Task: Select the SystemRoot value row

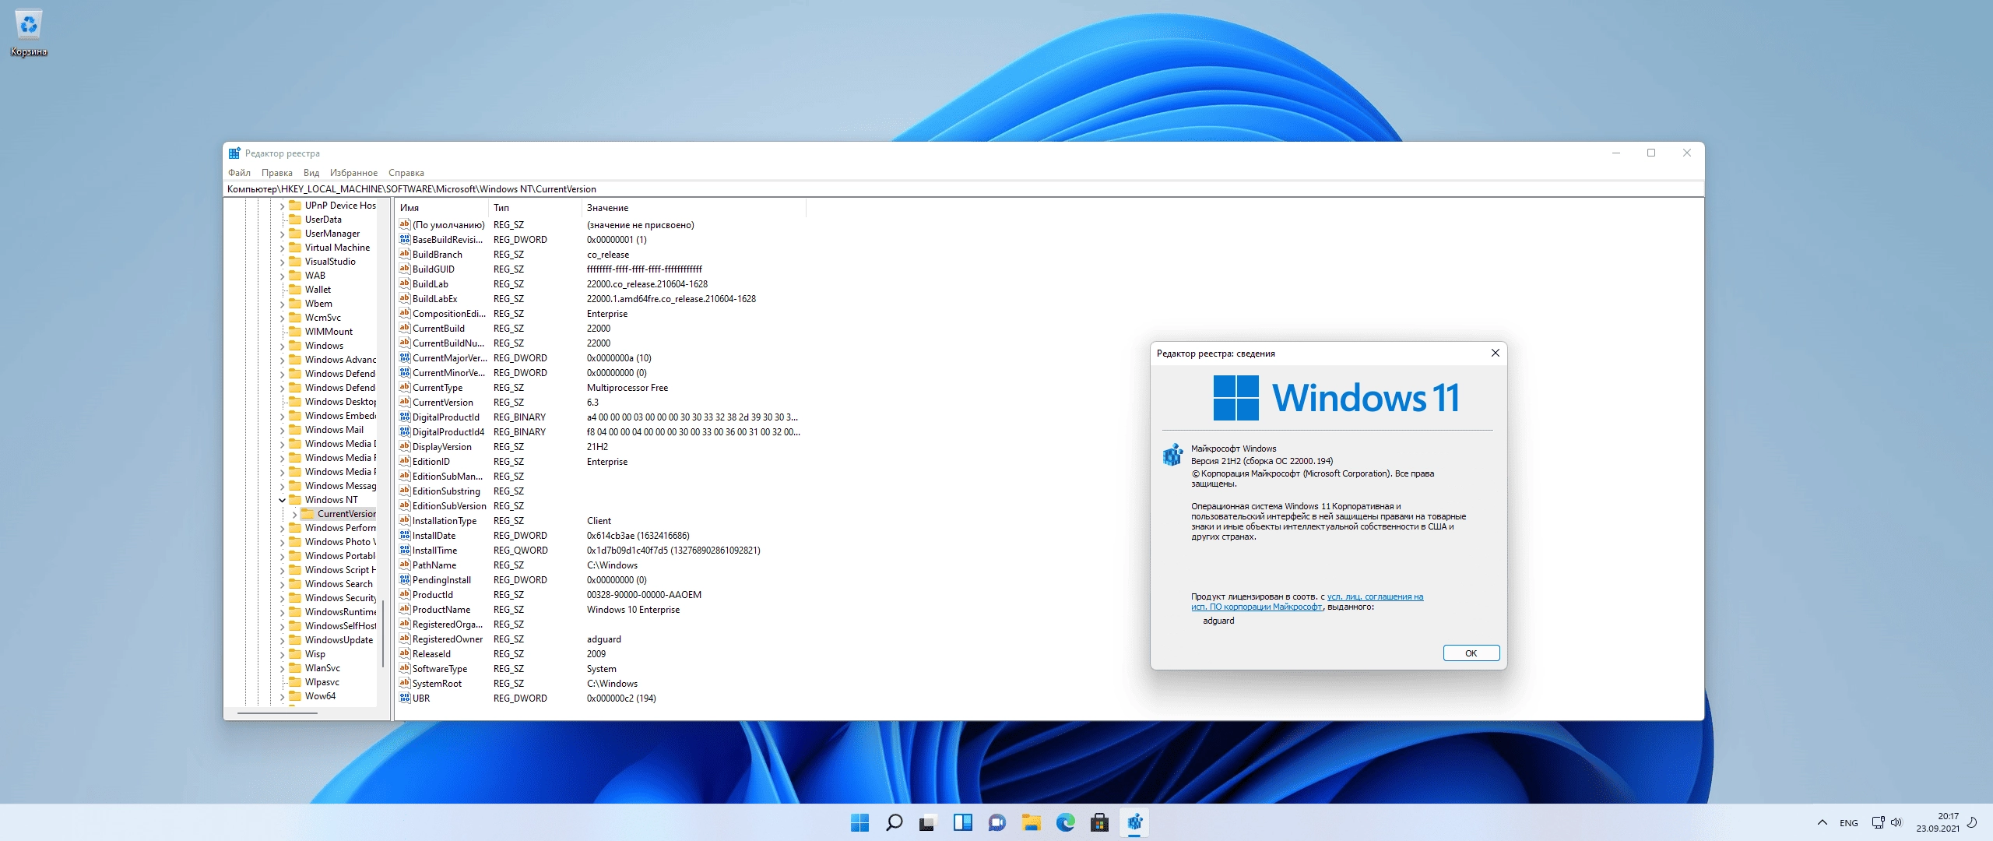Action: click(600, 684)
